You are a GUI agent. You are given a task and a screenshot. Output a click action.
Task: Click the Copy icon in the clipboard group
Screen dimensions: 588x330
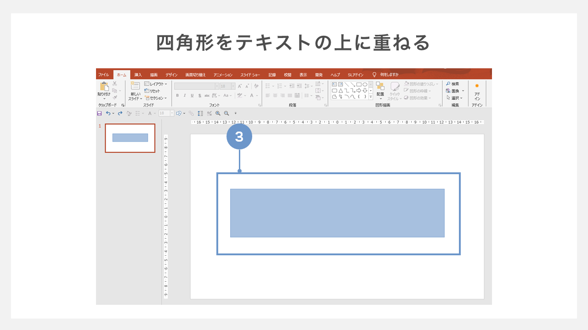pos(114,91)
